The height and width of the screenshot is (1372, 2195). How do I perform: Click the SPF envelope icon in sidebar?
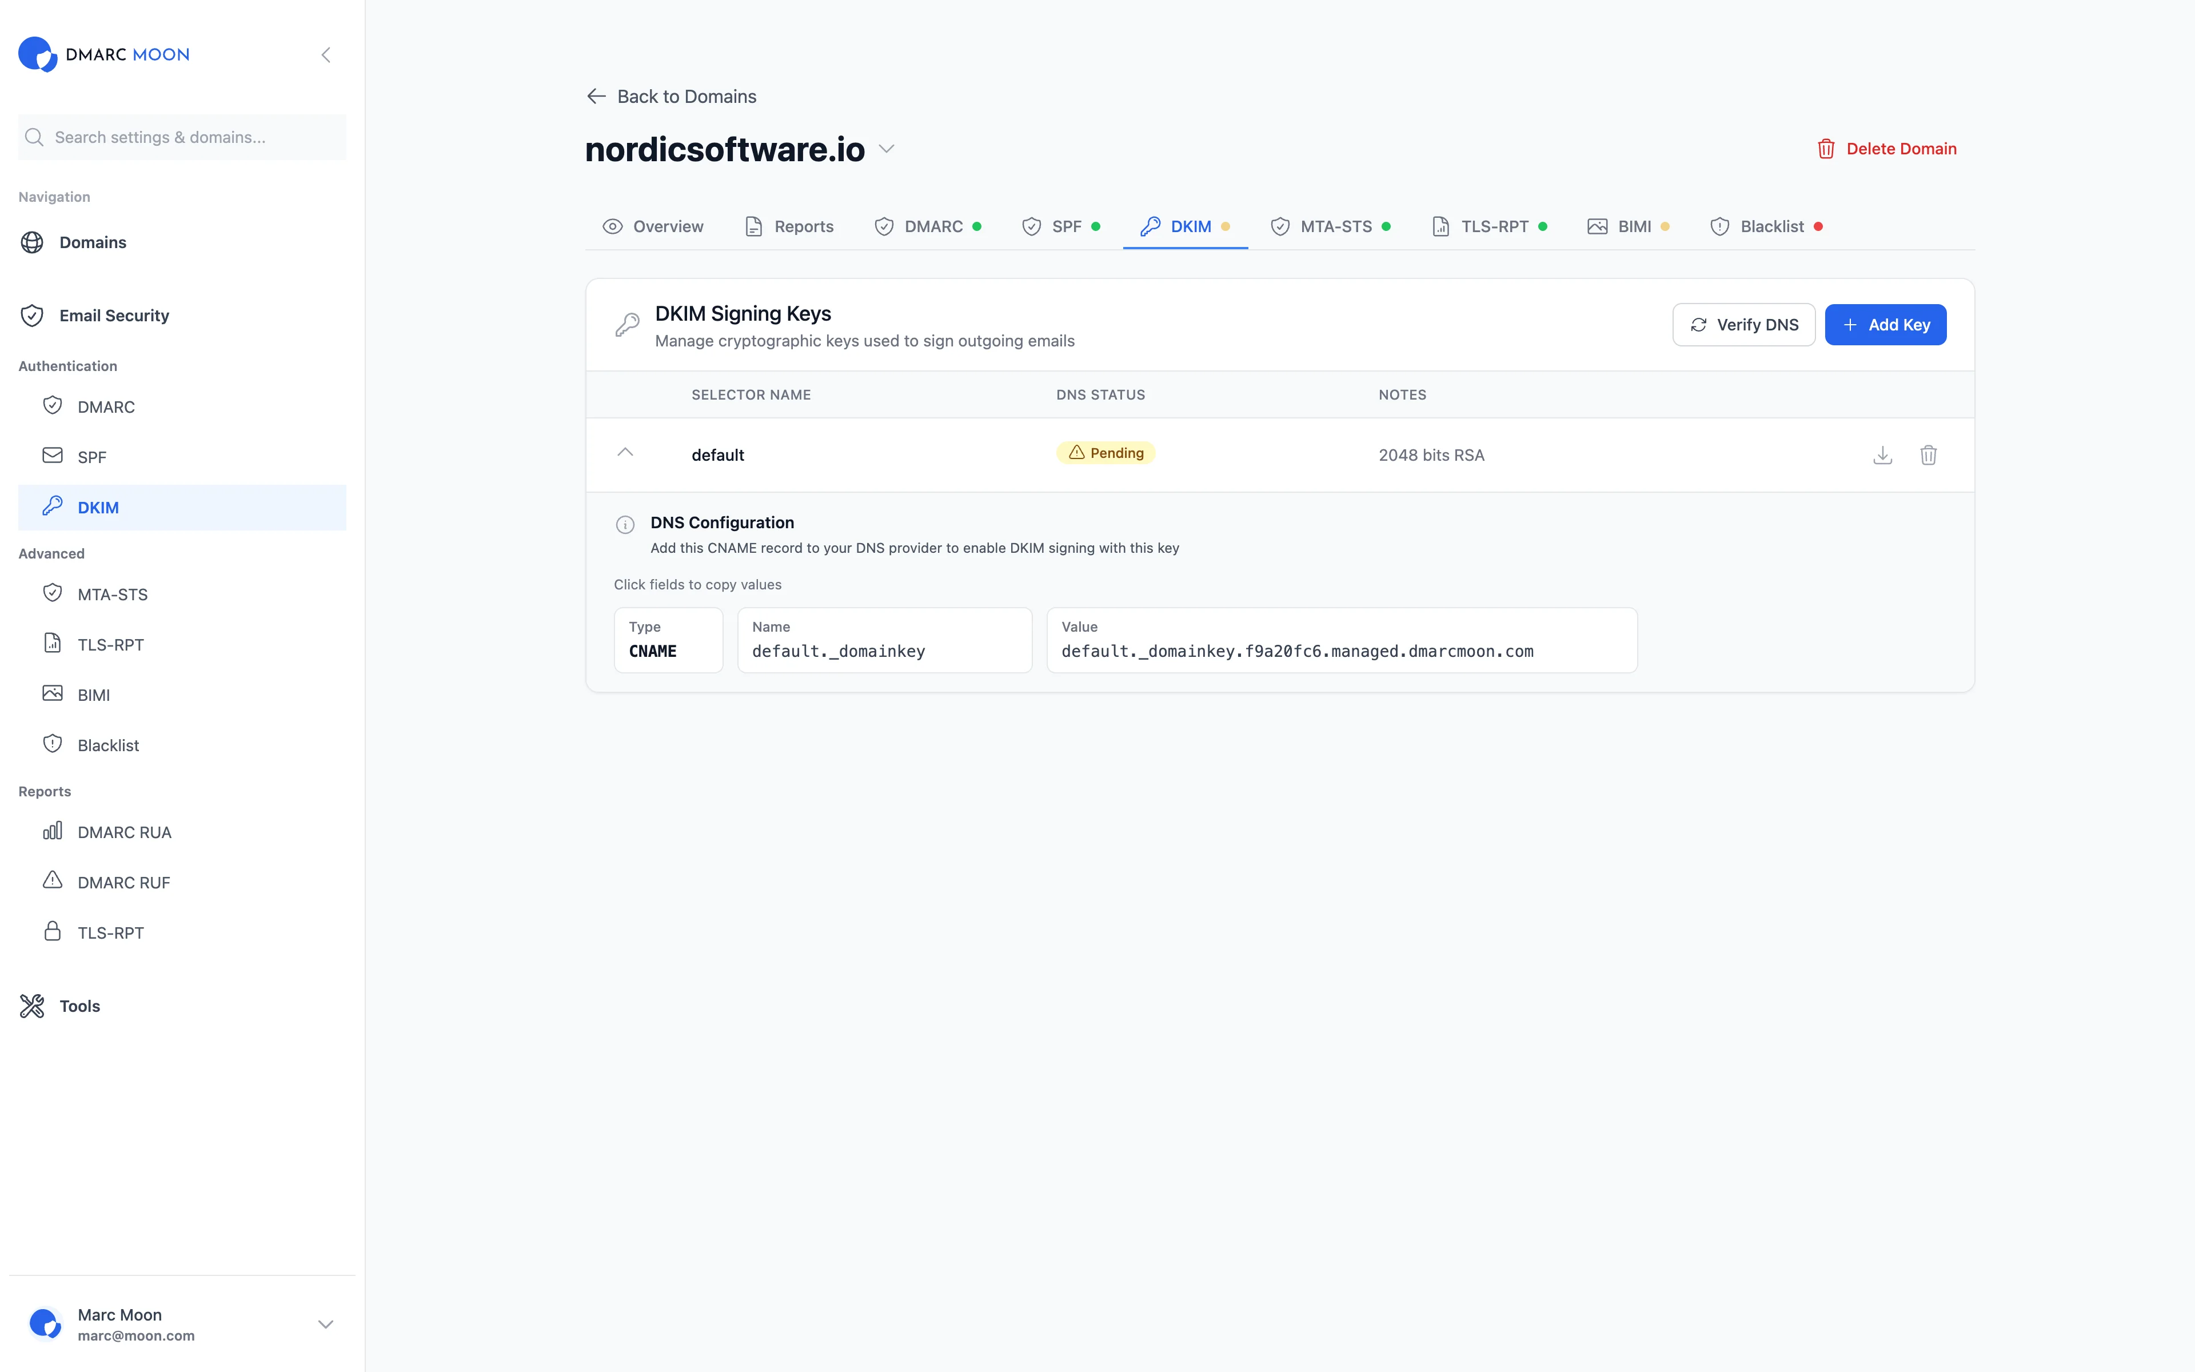point(53,456)
